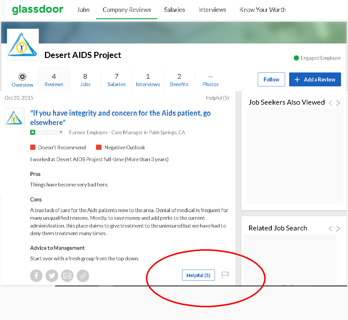This screenshot has height=320, width=348.
Task: Open the review title link
Action: (120, 118)
